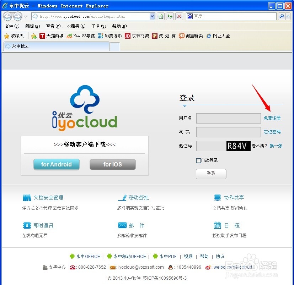Click the 日程 calendar icon

tap(218, 225)
